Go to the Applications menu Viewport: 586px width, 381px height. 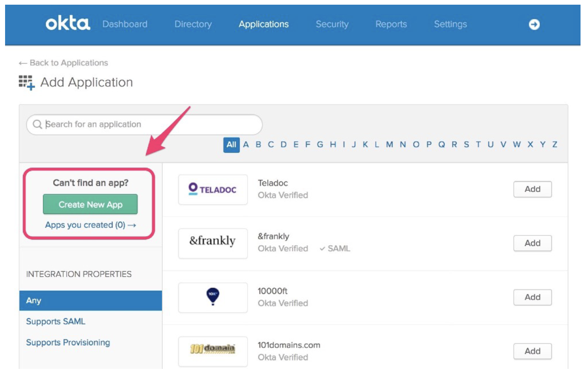pyautogui.click(x=264, y=24)
